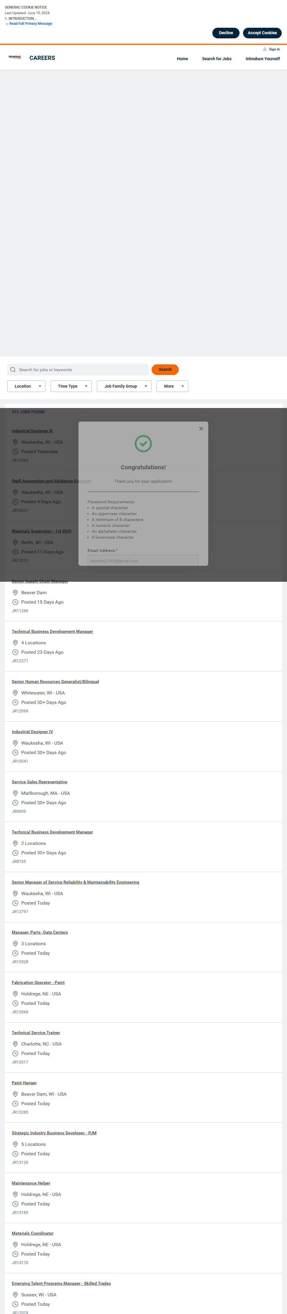Image resolution: width=287 pixels, height=1314 pixels.
Task: Click the Generac logo in header
Action: click(15, 58)
